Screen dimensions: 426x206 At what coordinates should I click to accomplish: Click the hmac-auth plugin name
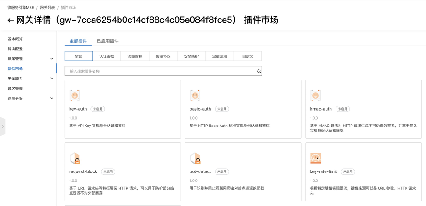tap(321, 109)
